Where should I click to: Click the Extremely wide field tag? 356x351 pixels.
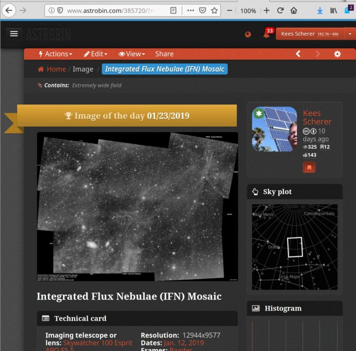point(97,85)
